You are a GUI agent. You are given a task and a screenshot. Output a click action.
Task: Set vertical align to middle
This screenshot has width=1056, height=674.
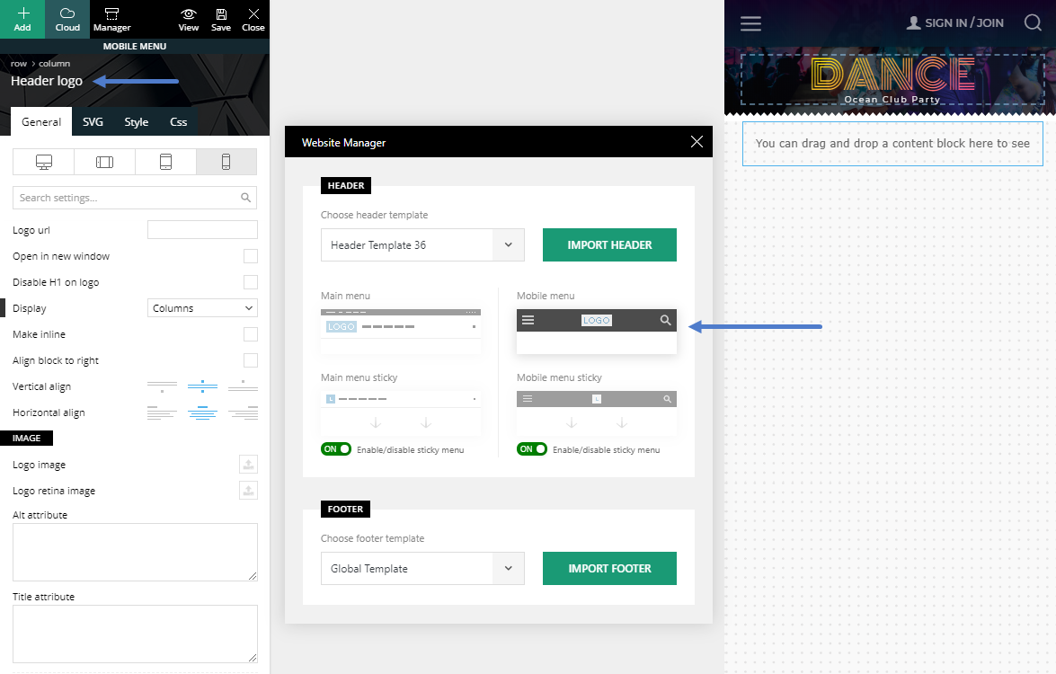coord(202,386)
